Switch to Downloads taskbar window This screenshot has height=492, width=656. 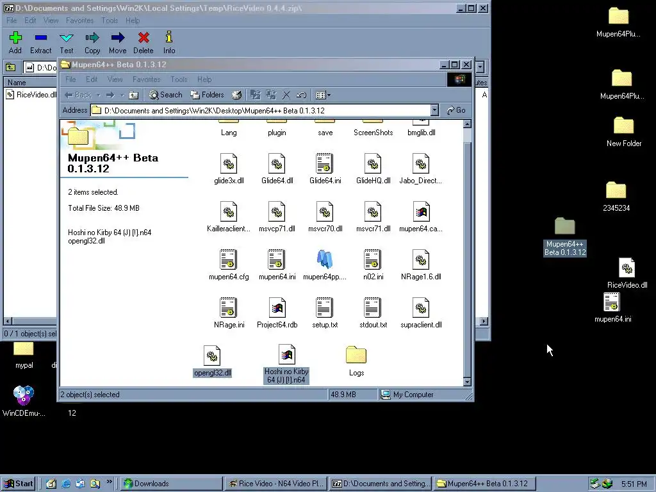tap(172, 484)
